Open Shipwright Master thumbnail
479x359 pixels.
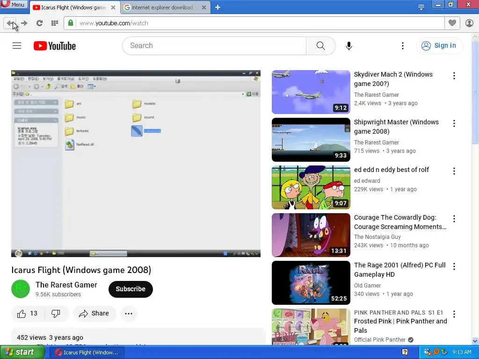tap(311, 139)
